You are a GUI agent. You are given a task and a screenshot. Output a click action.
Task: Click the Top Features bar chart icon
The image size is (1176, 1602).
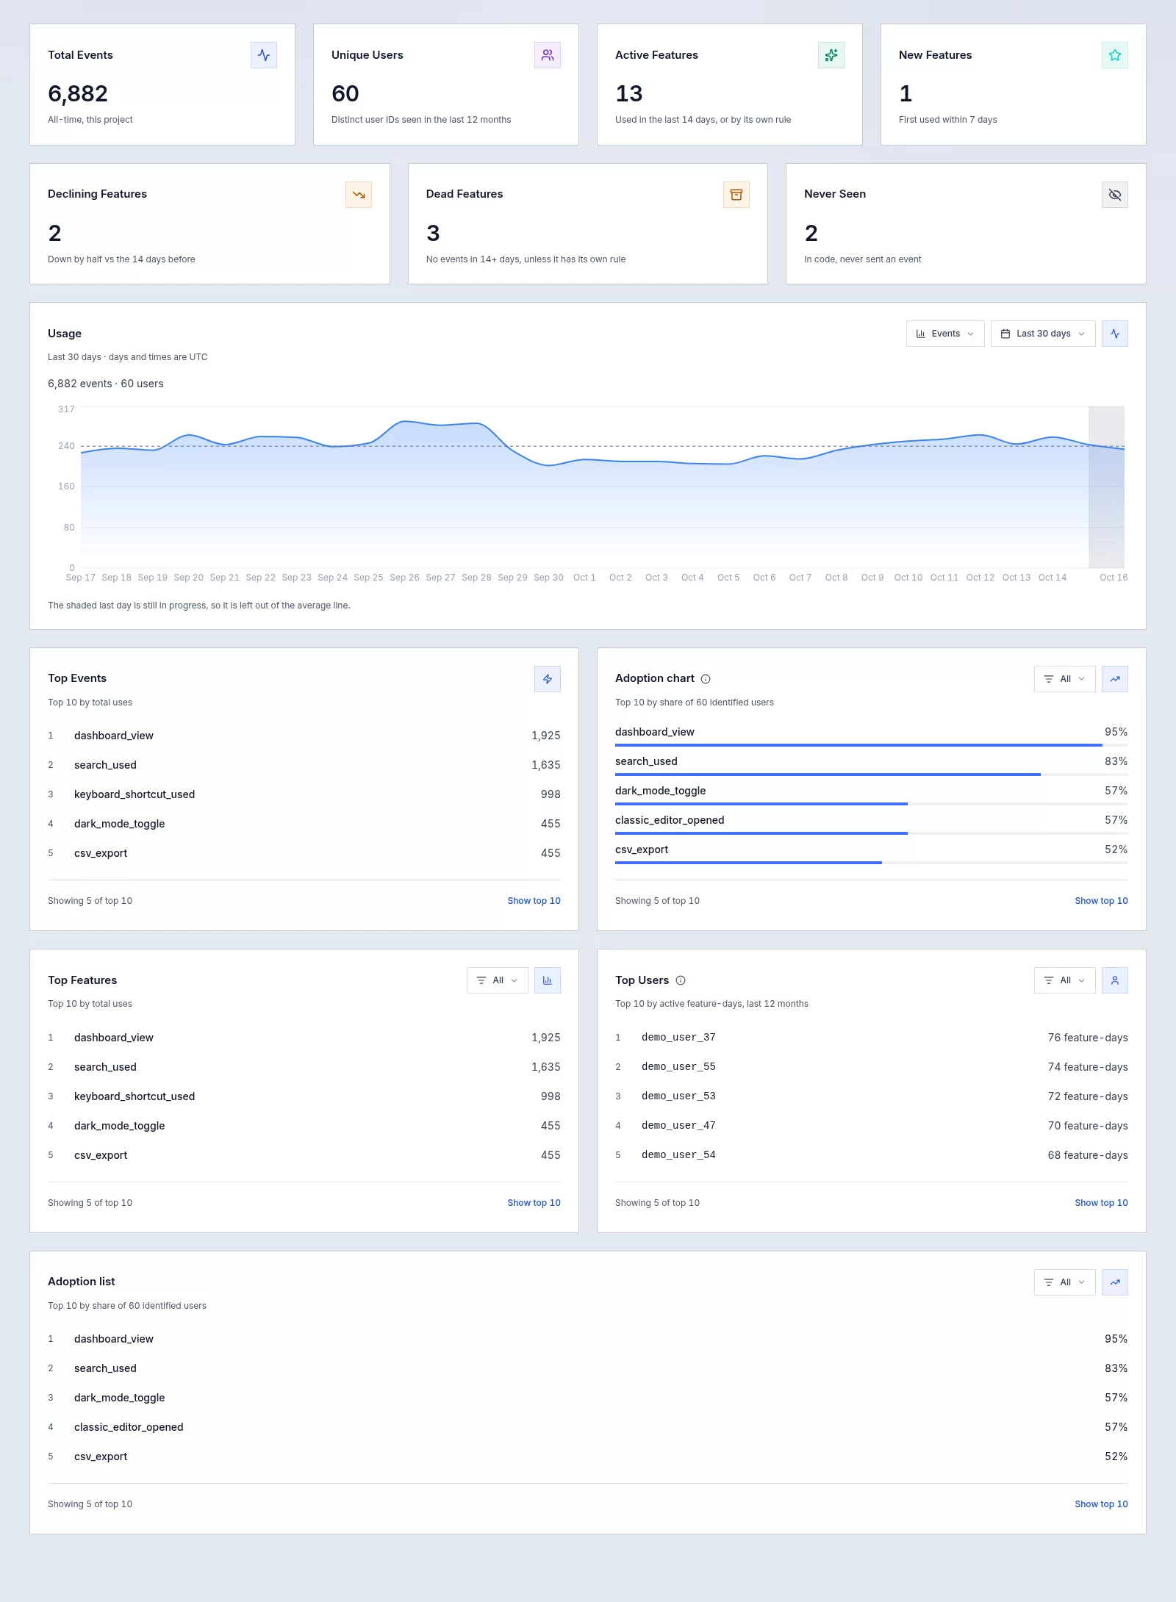pyautogui.click(x=548, y=980)
